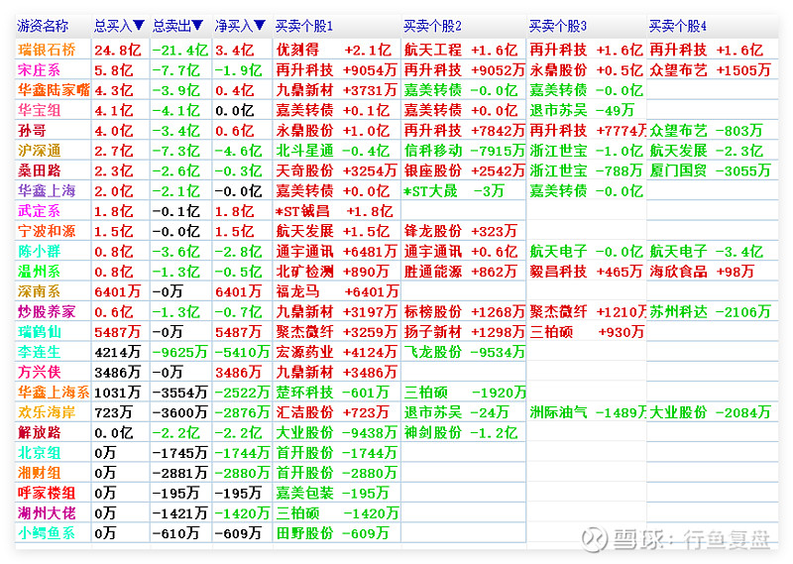Sort by 总买入 column arrow

(139, 26)
